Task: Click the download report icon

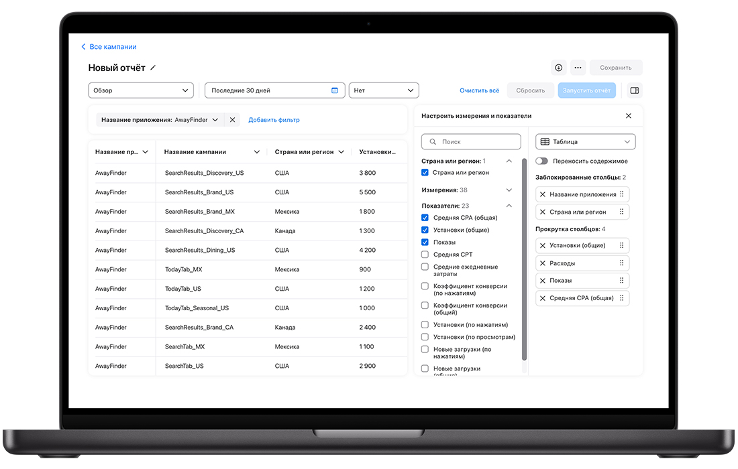Action: (558, 68)
